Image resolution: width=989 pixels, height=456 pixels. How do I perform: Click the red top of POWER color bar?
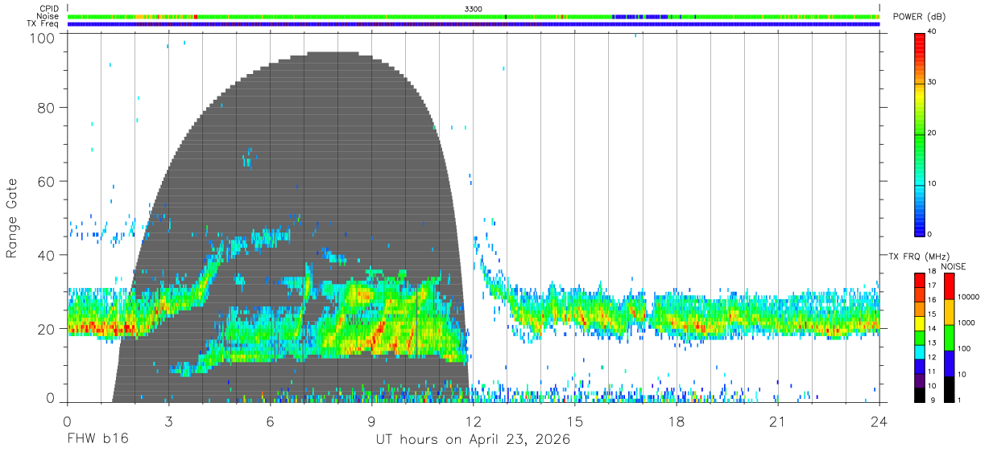click(x=920, y=40)
